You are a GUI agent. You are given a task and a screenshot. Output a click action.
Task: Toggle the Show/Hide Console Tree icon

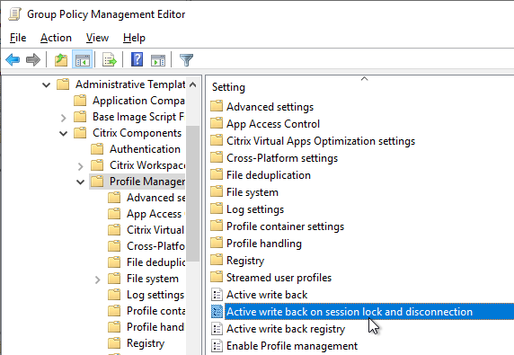coord(83,60)
